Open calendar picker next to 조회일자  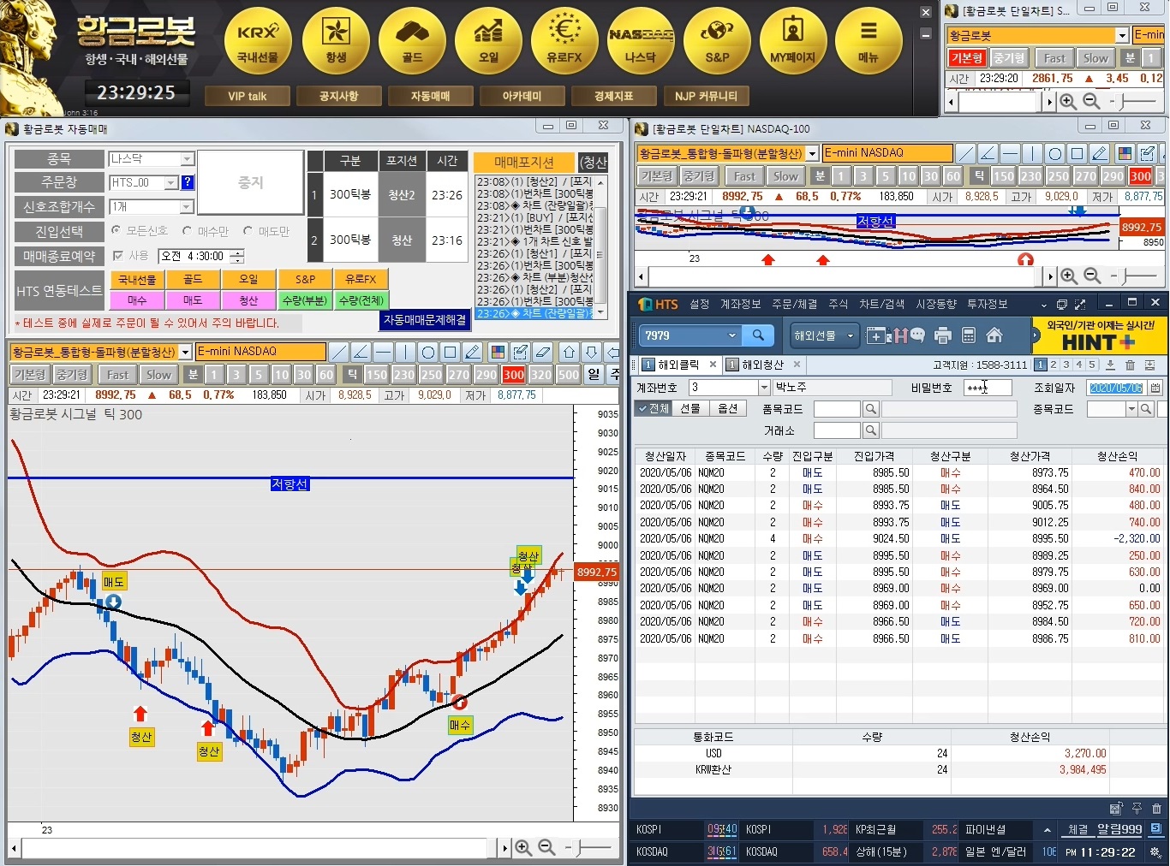(x=1155, y=388)
